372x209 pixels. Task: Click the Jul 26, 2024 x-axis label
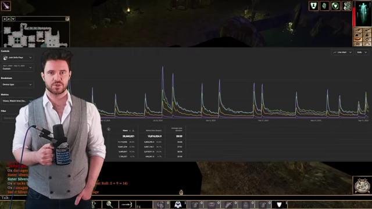pos(158,121)
